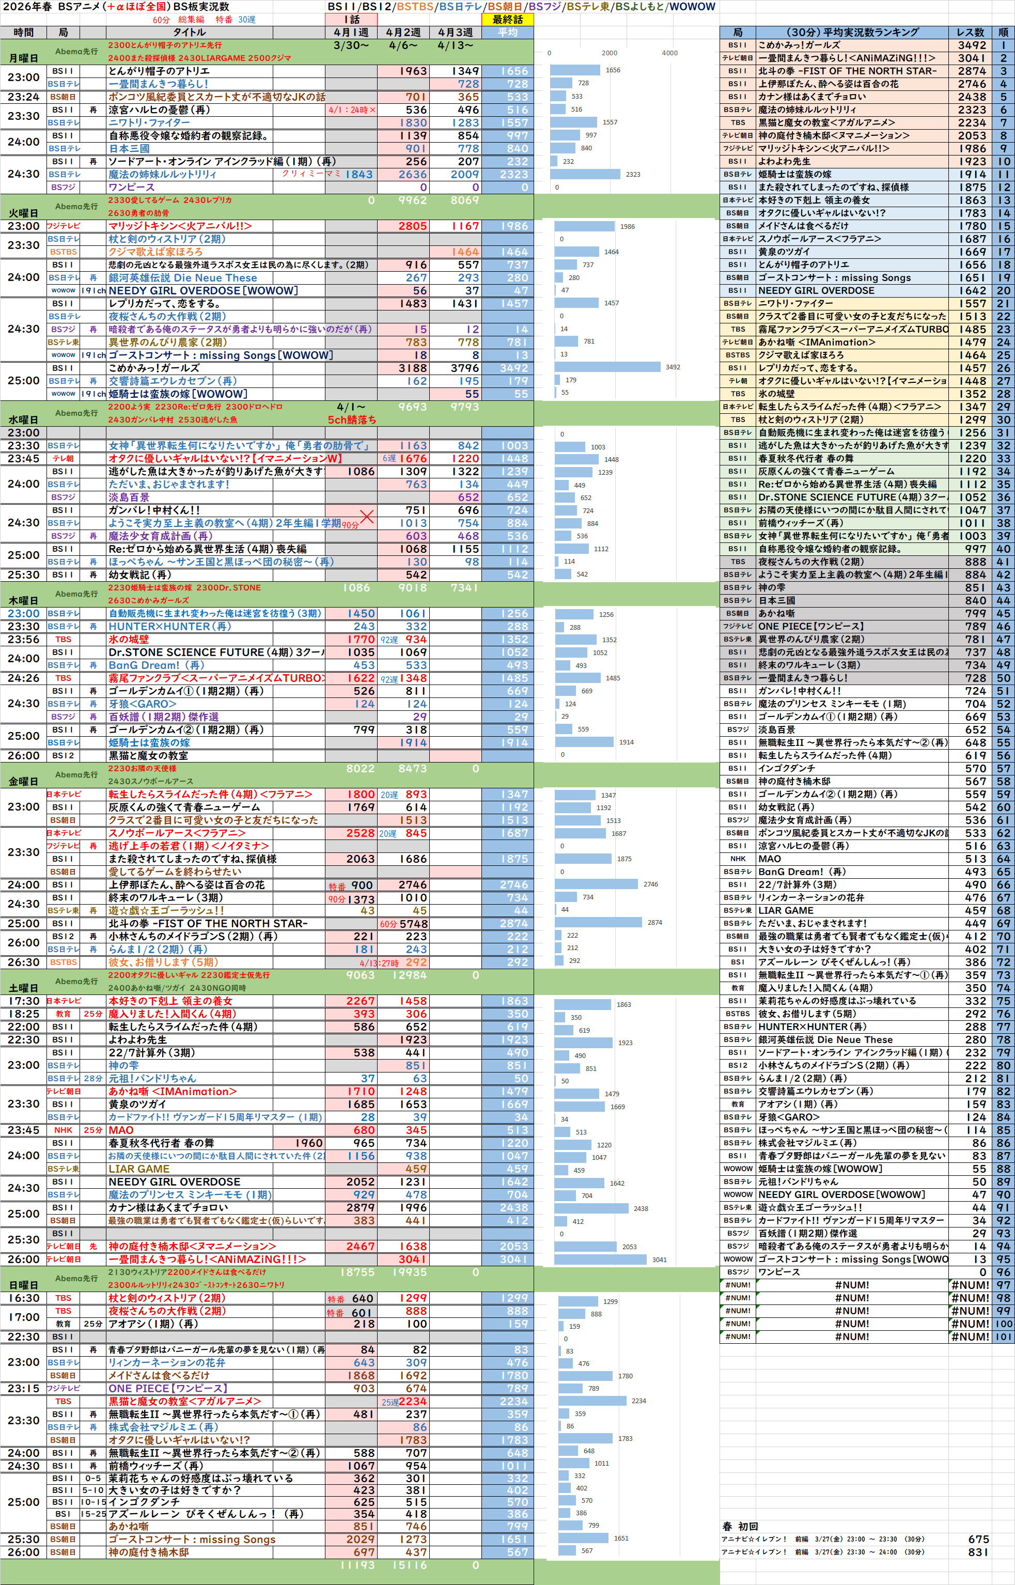Image resolution: width=1015 pixels, height=1585 pixels.
Task: Click the (30分)平均実況数ランキング header
Action: coord(852,33)
